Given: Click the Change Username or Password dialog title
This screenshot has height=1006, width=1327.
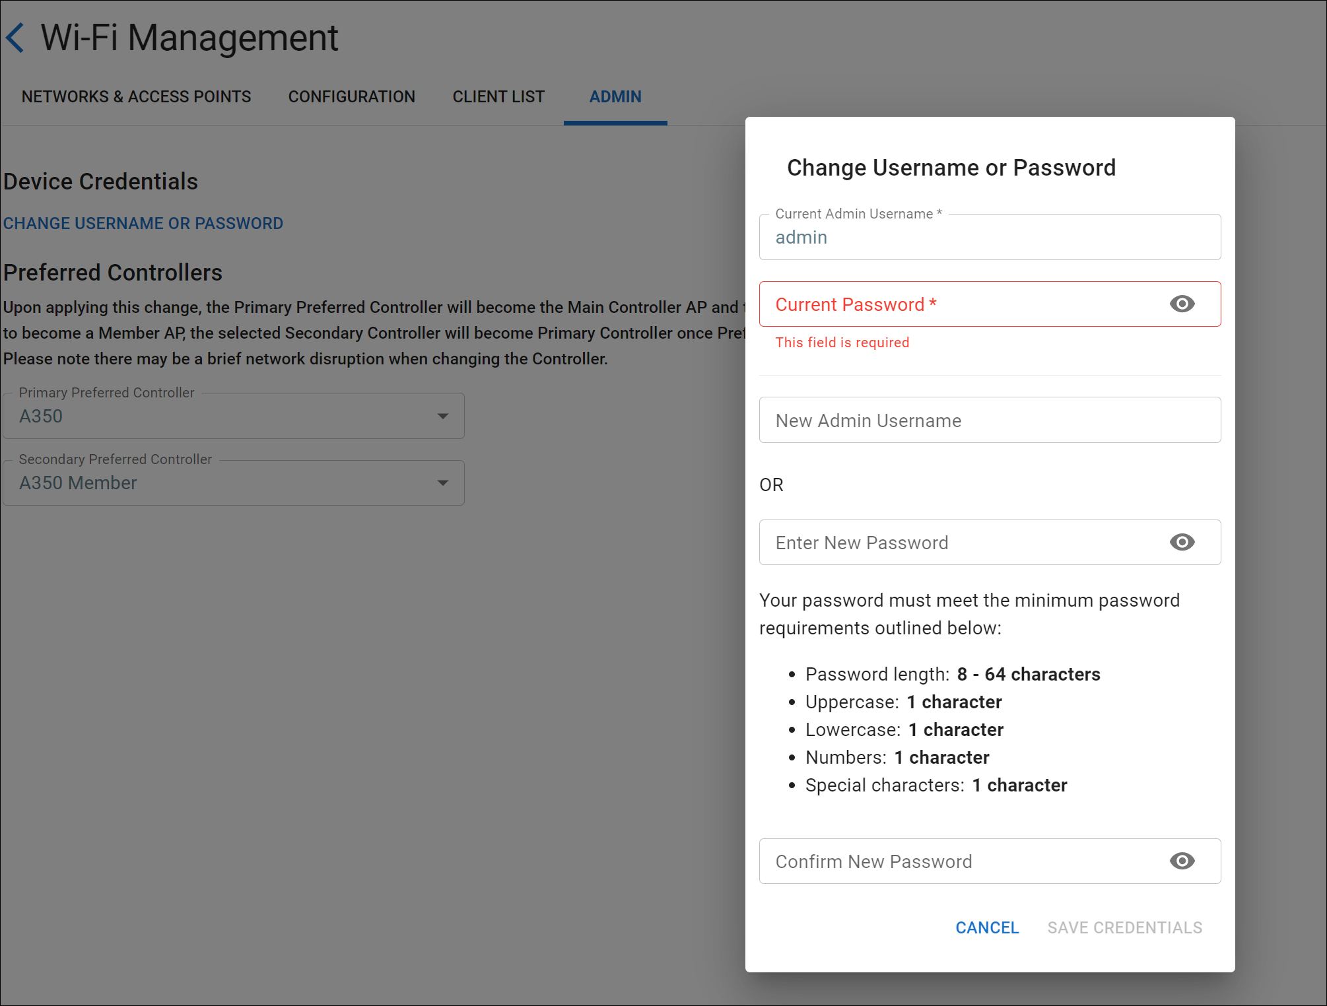Looking at the screenshot, I should click(x=951, y=168).
